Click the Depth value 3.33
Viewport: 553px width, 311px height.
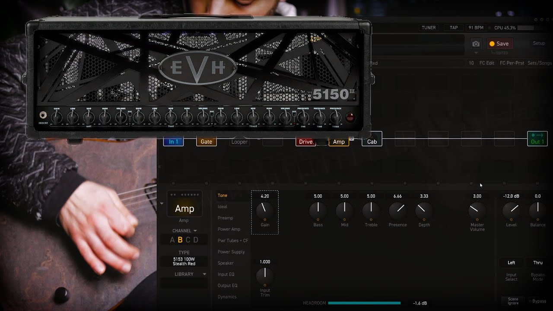pyautogui.click(x=424, y=196)
